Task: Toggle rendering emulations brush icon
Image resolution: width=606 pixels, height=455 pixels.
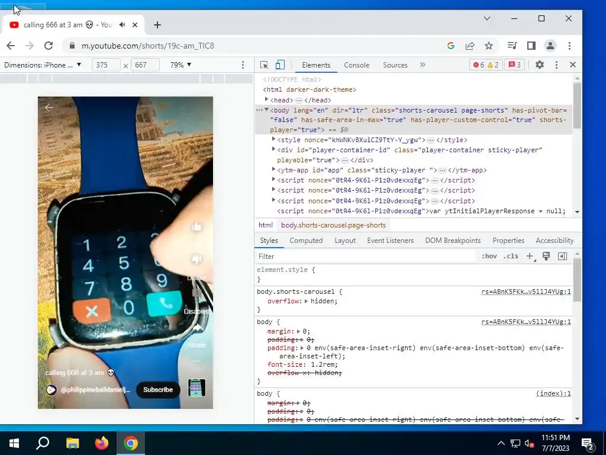Action: 546,256
